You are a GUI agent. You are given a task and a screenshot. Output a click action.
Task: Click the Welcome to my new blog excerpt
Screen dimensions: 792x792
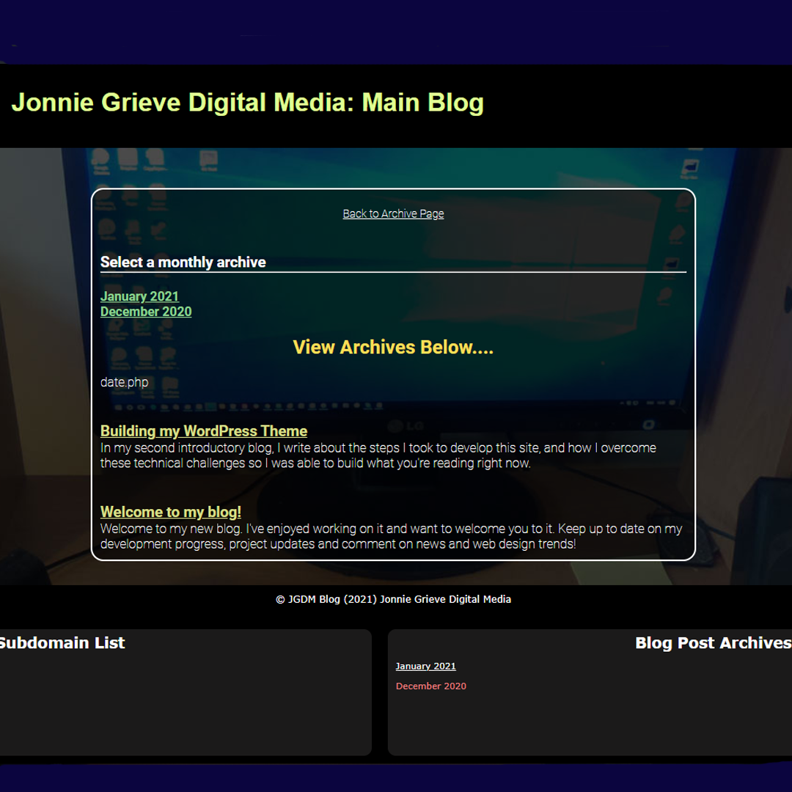[x=391, y=536]
